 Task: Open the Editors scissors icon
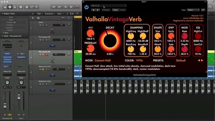[37, 7]
